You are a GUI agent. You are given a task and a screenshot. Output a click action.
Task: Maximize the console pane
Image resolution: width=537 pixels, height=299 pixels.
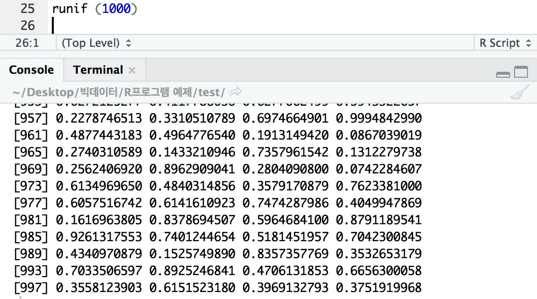[x=521, y=72]
